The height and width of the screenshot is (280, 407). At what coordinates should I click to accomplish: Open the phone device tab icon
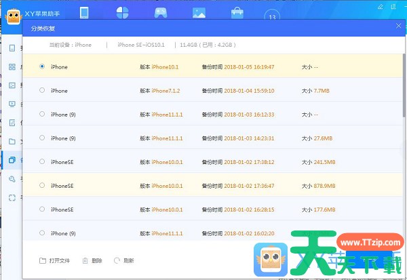[x=84, y=13]
